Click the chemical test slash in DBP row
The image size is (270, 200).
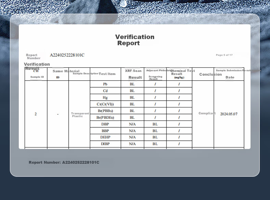(x=179, y=124)
